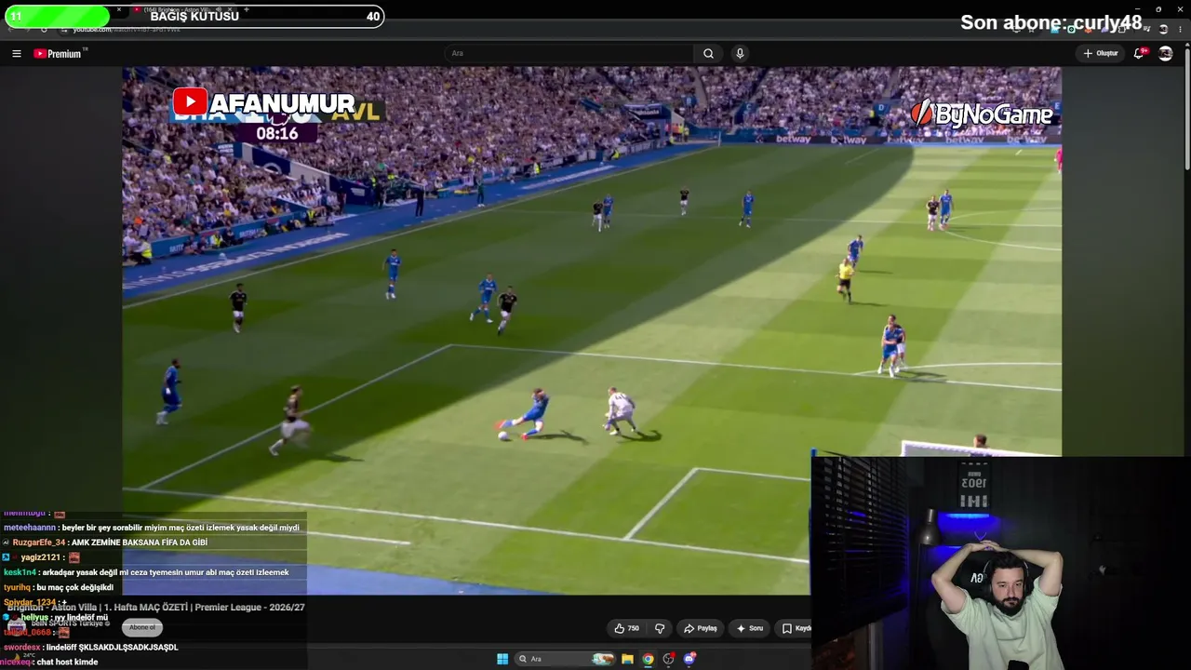Click the video title Brighton - Aston Villa
The image size is (1191, 670).
[156, 607]
